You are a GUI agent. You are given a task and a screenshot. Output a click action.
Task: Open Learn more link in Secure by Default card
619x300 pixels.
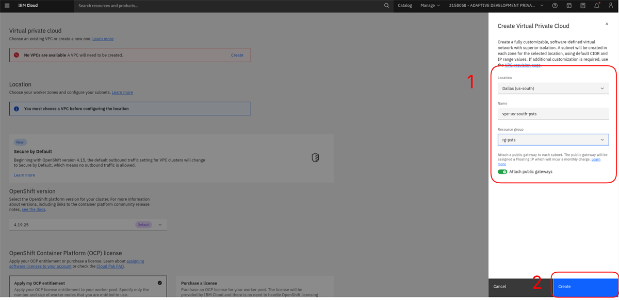[24, 175]
